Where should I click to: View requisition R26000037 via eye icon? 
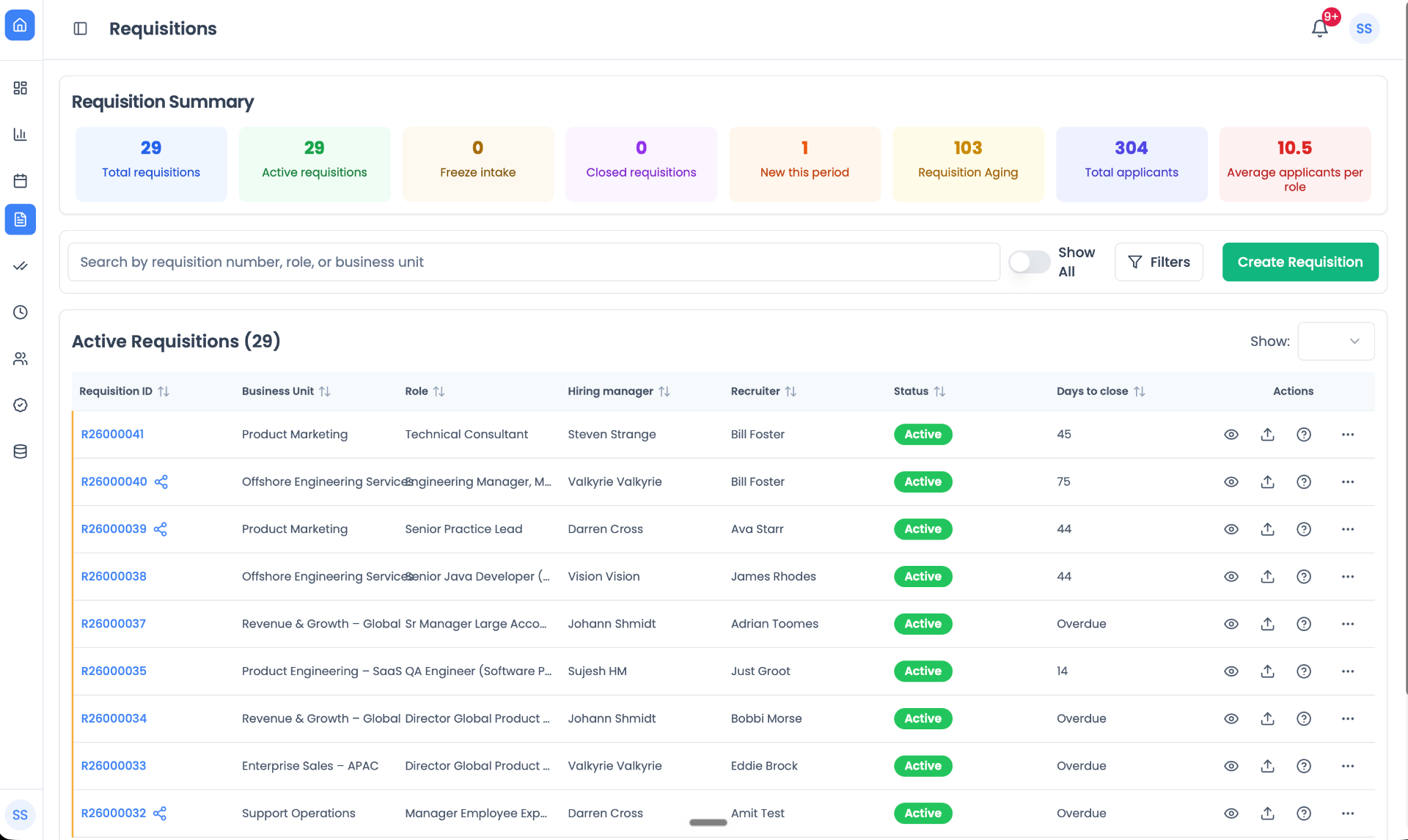coord(1231,624)
